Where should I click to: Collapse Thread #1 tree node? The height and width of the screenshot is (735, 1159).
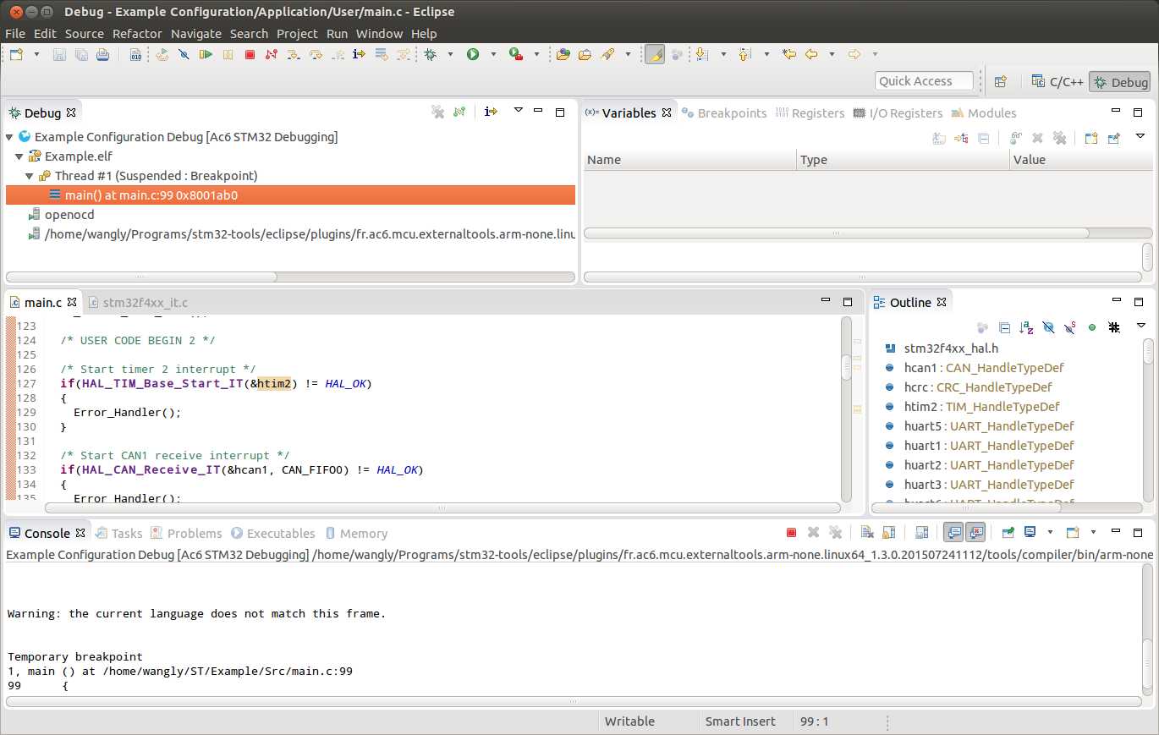pos(30,176)
